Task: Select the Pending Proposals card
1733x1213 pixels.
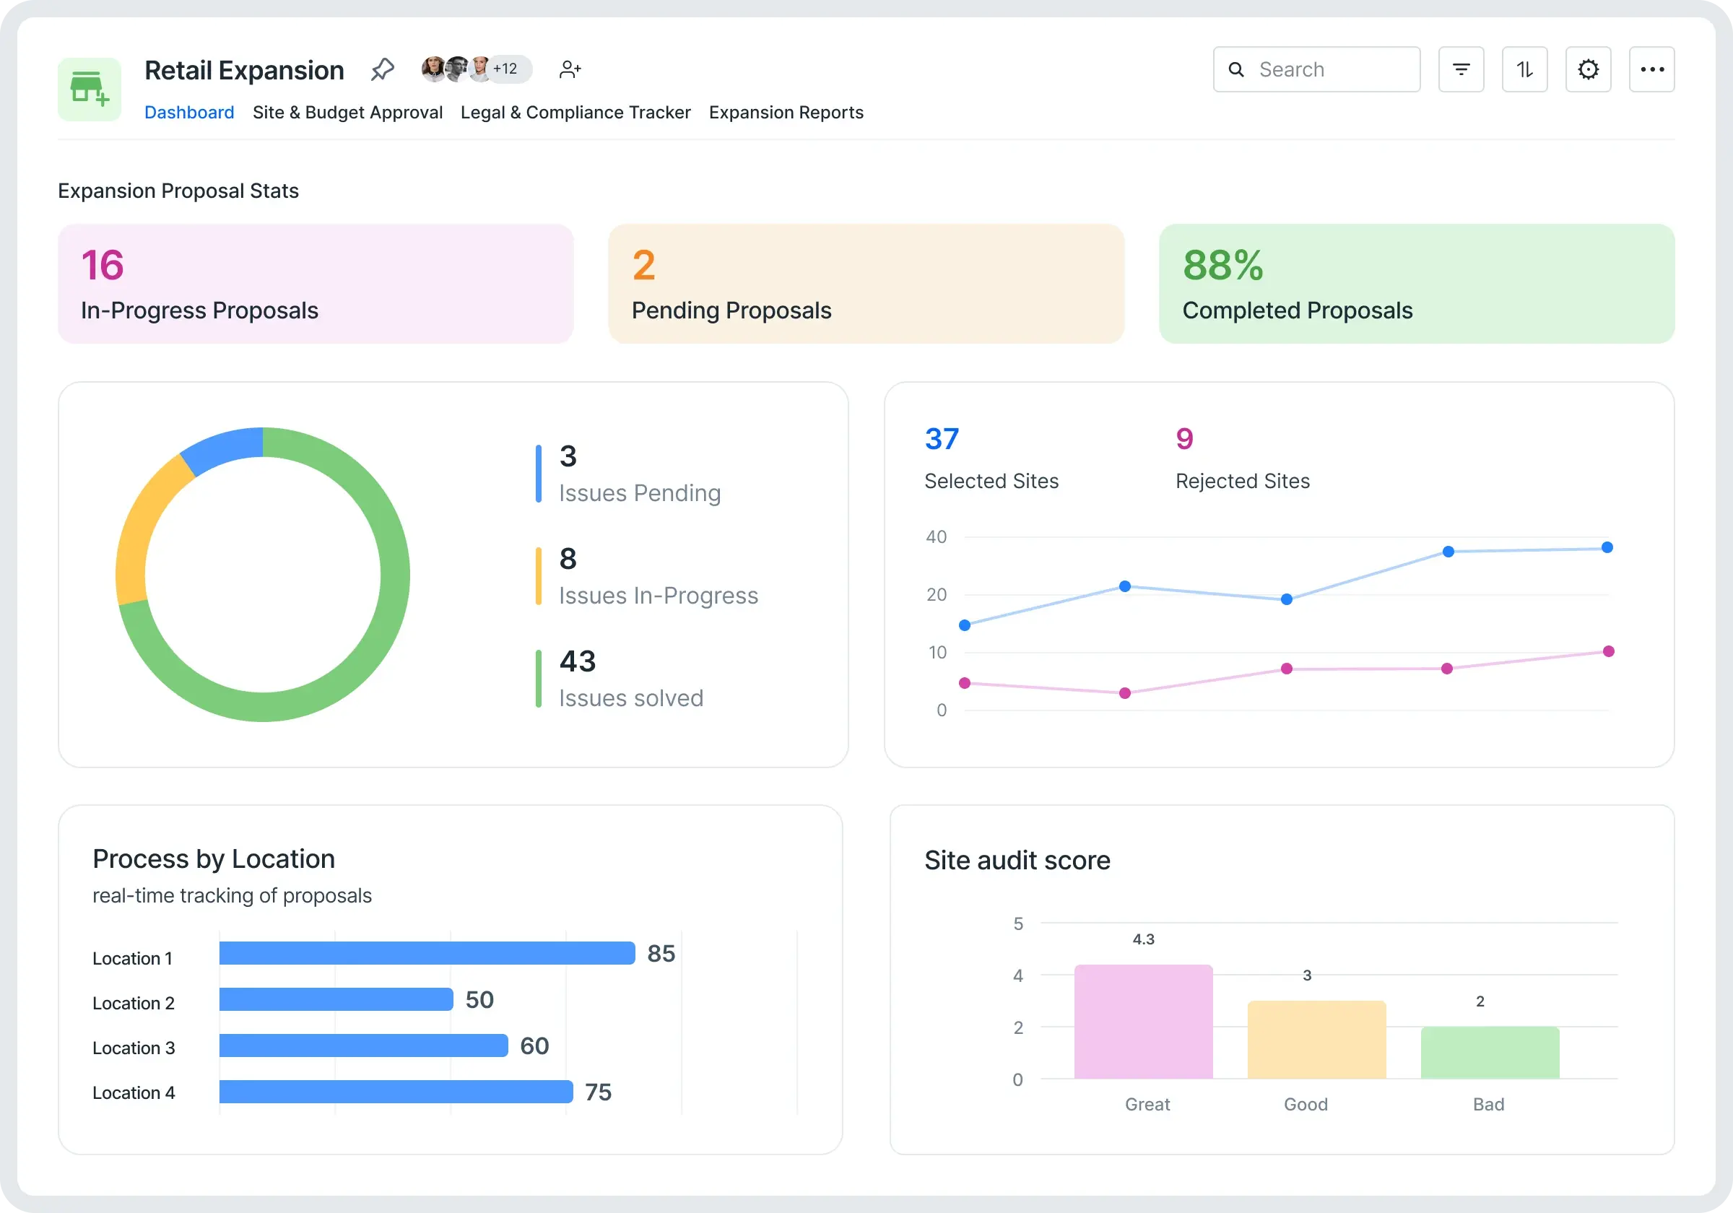Action: pyautogui.click(x=866, y=284)
